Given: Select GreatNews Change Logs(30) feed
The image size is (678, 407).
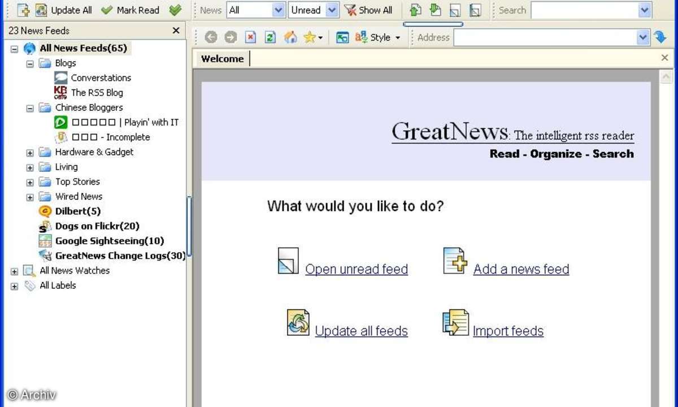Looking at the screenshot, I should tap(120, 256).
